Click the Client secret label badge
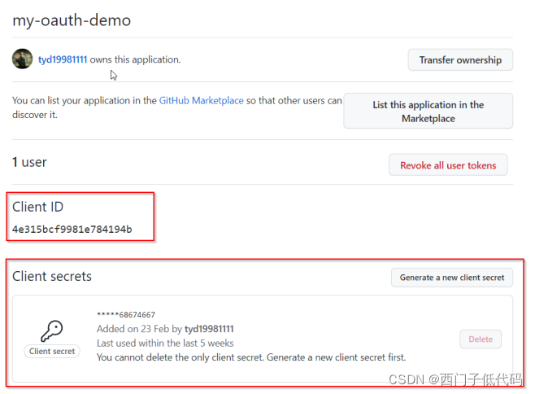The height and width of the screenshot is (394, 535). (x=52, y=352)
